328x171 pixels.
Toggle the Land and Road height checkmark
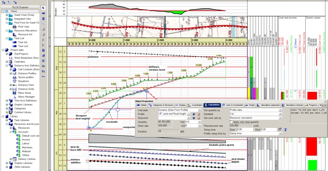coord(160,114)
